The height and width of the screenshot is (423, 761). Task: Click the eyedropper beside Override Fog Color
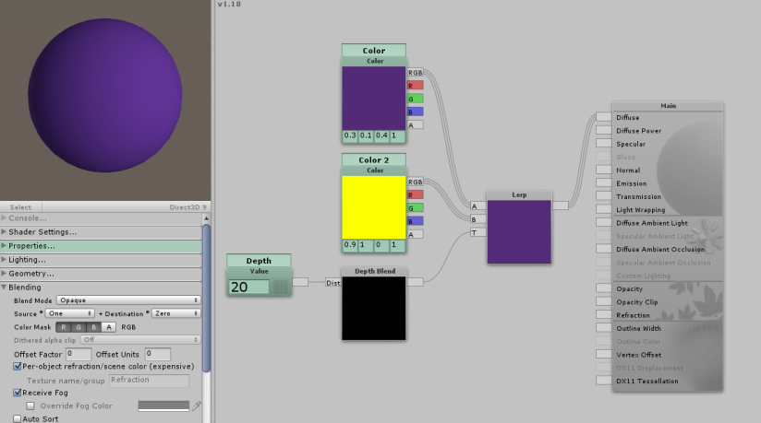[x=196, y=406]
